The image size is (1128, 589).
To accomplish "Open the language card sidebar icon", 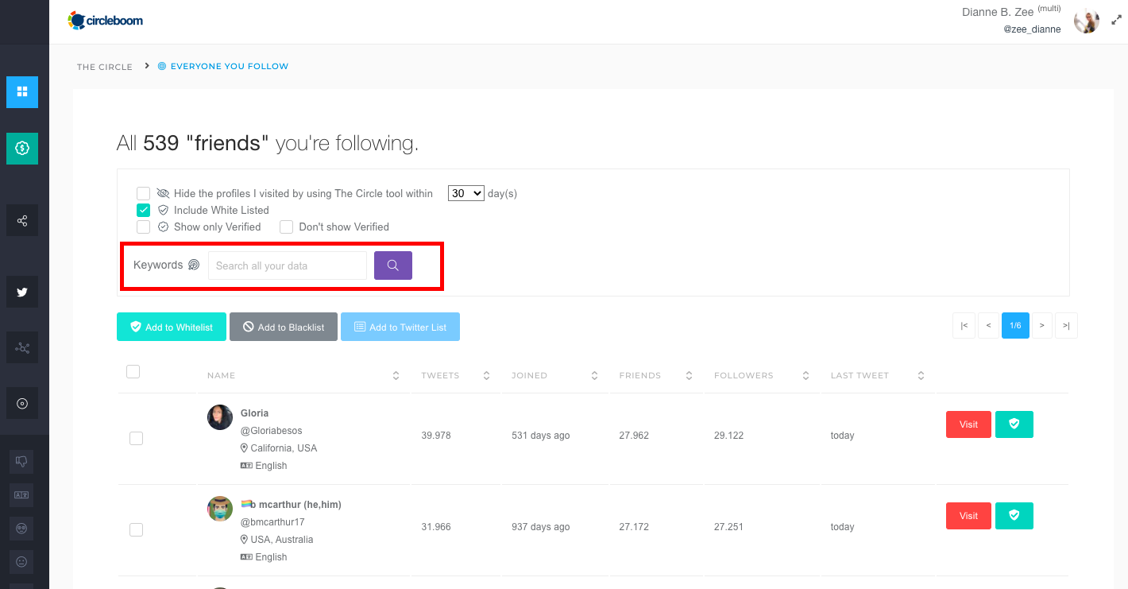I will tap(21, 494).
